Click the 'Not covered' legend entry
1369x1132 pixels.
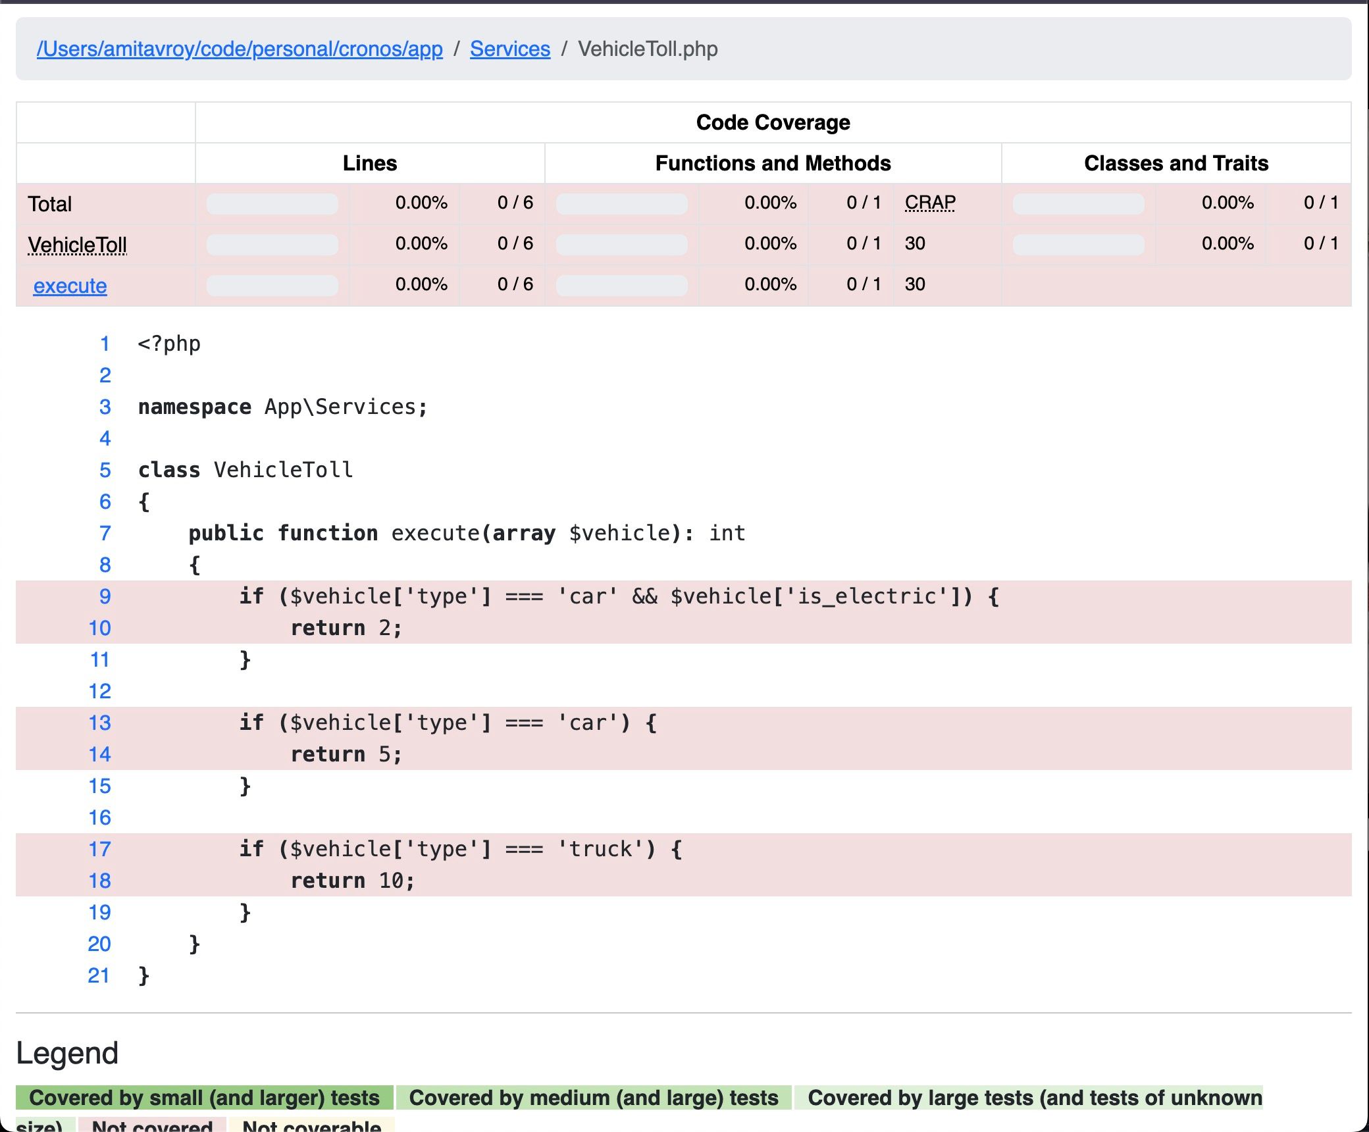[152, 1124]
